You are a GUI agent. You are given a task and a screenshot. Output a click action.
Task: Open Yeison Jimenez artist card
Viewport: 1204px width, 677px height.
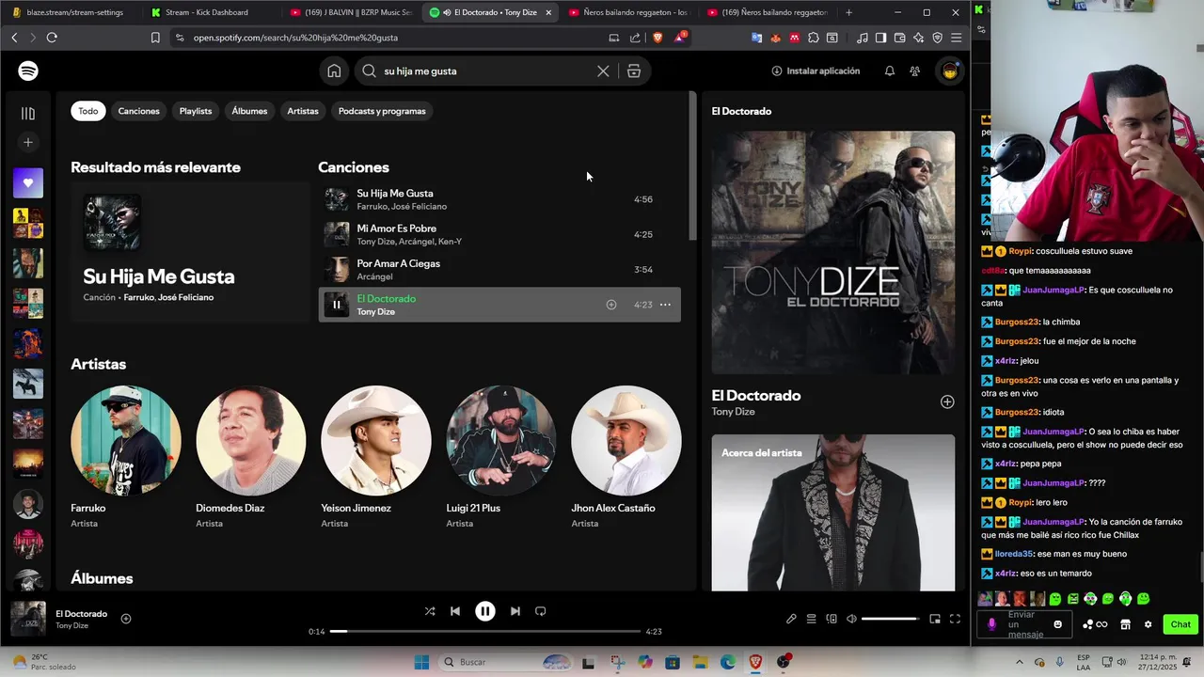[376, 458]
